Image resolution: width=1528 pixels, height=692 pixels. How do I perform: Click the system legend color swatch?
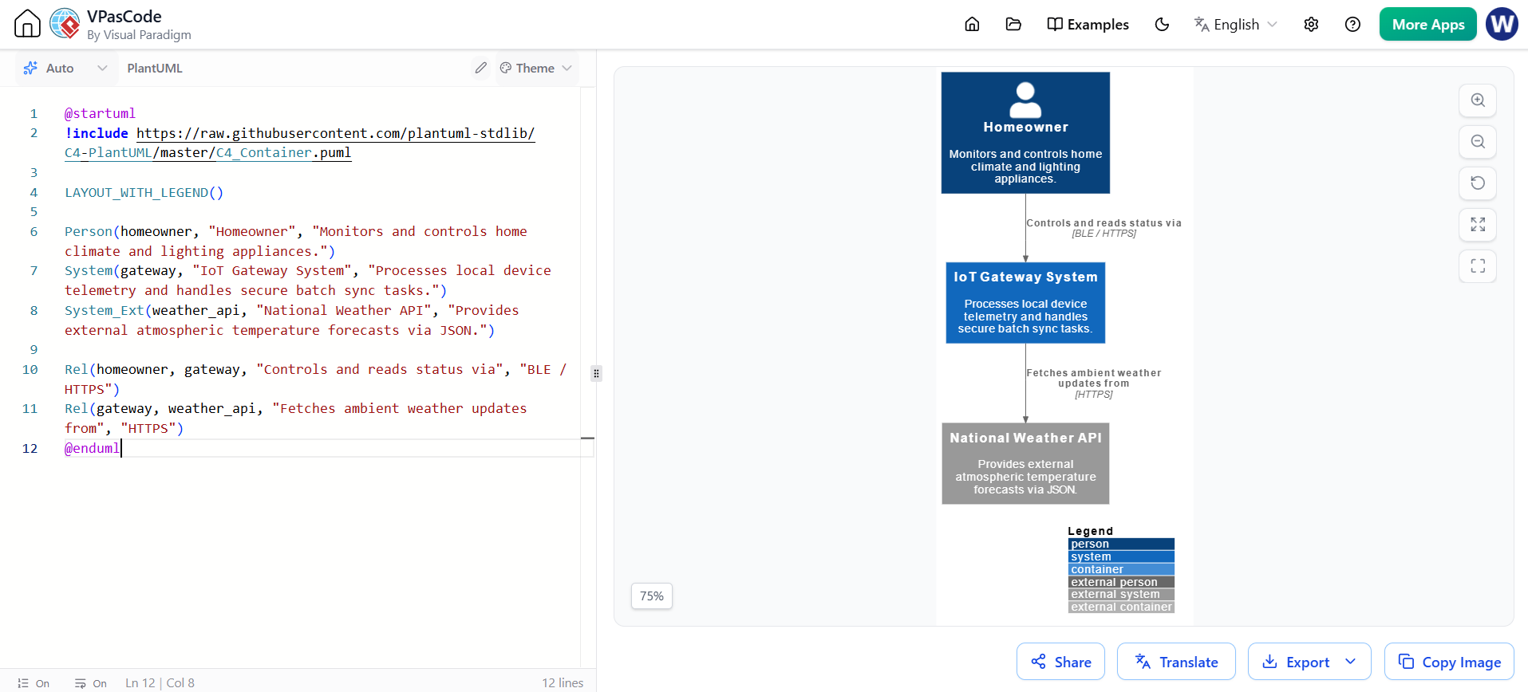coord(1121,556)
